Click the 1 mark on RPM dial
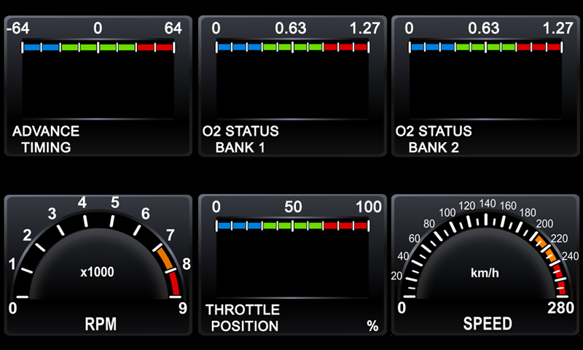Viewport: 583px width, 350px height. point(12,264)
